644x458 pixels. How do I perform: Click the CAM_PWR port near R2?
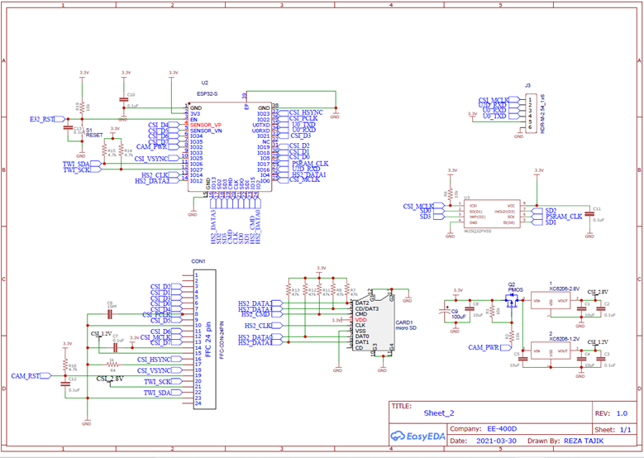489,347
